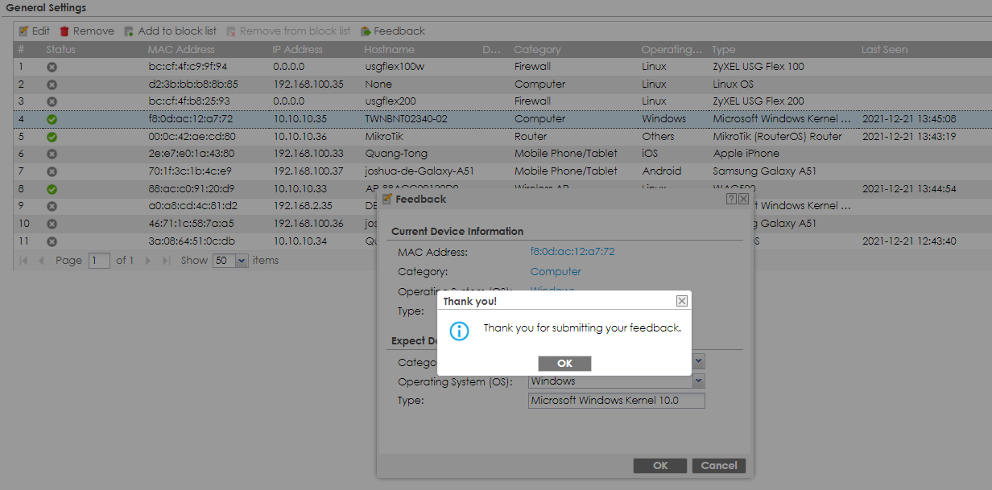The height and width of the screenshot is (490, 992).
Task: Click status icon of row with MAC d2:3b:bb:b8:8b:85
Action: tap(52, 84)
